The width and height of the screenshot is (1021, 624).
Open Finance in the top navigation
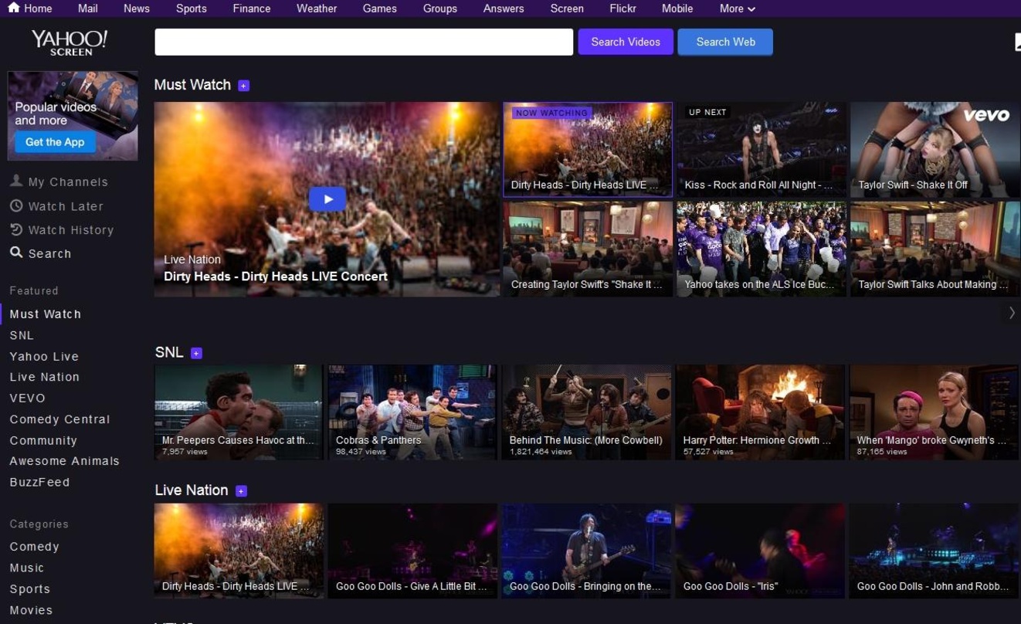tap(252, 8)
